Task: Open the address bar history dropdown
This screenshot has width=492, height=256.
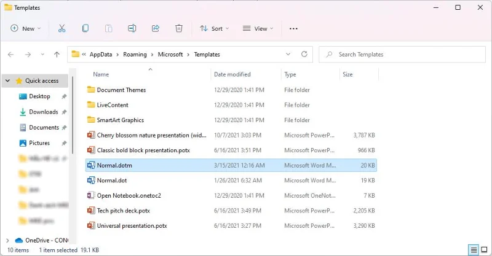Action: click(x=288, y=54)
